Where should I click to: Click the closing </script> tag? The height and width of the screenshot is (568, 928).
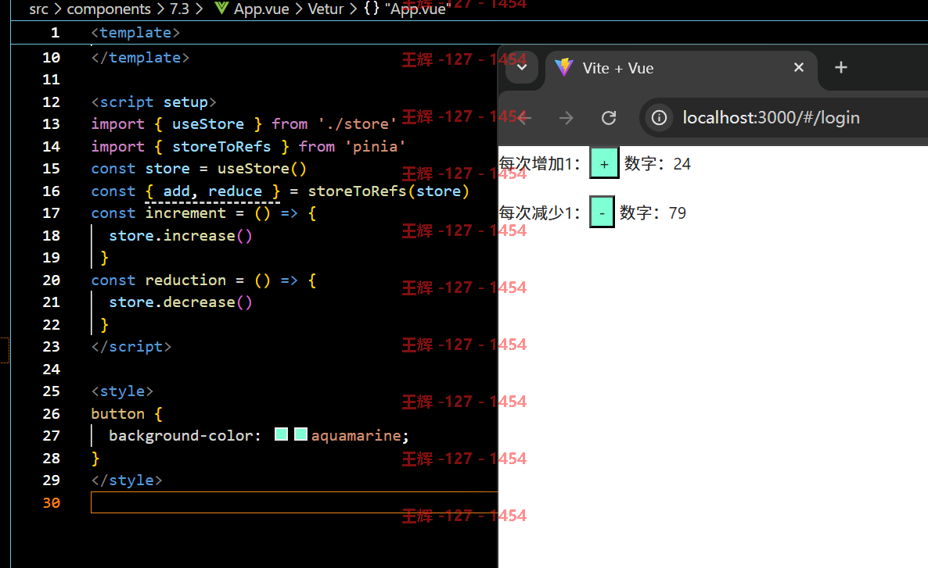[x=131, y=346]
